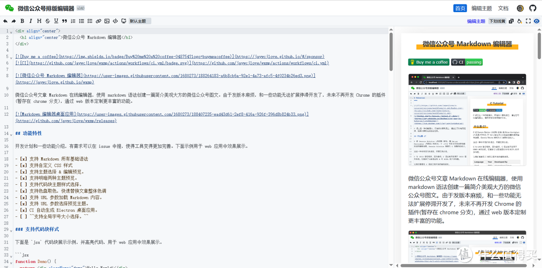Open the 下划线黄 theme dropdown
The height and width of the screenshot is (268, 542).
pyautogui.click(x=497, y=21)
